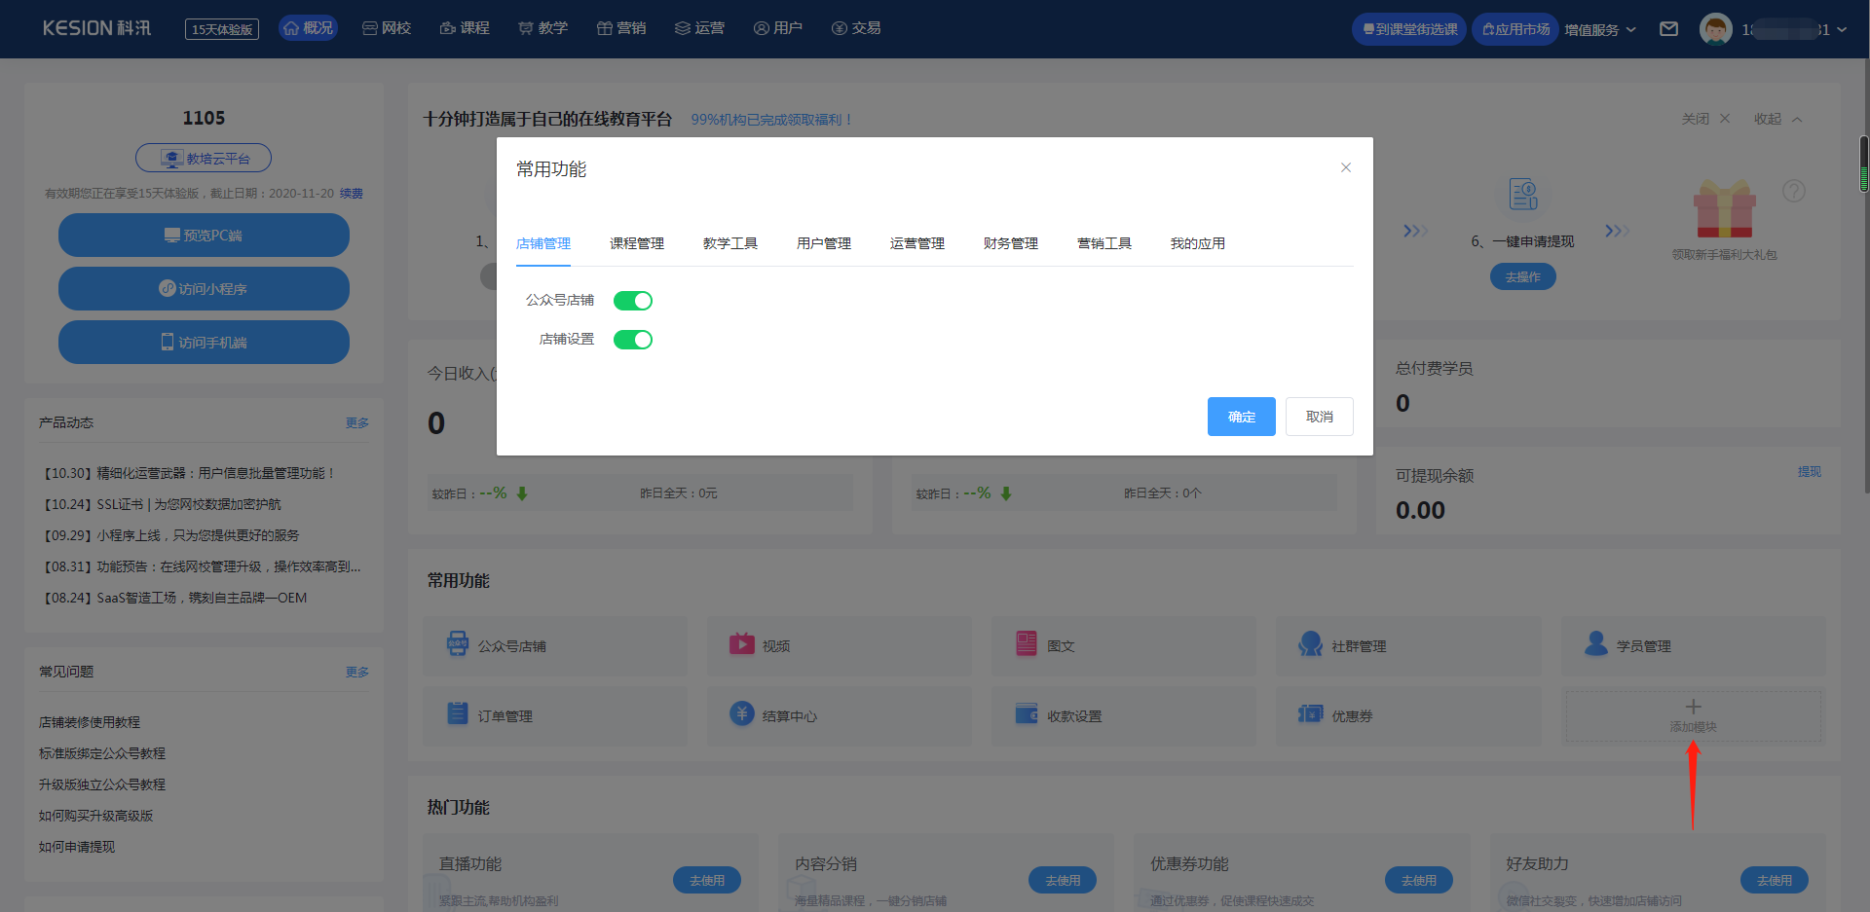Select 店铺管理 tab
The image size is (1870, 912).
(543, 243)
